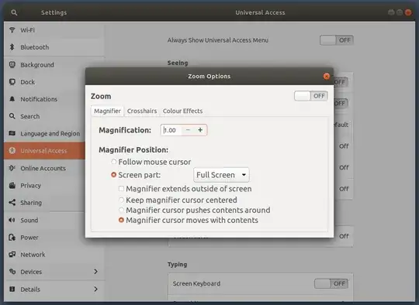This screenshot has width=419, height=305.
Task: Click the Online Accounts icon
Action: (12, 168)
